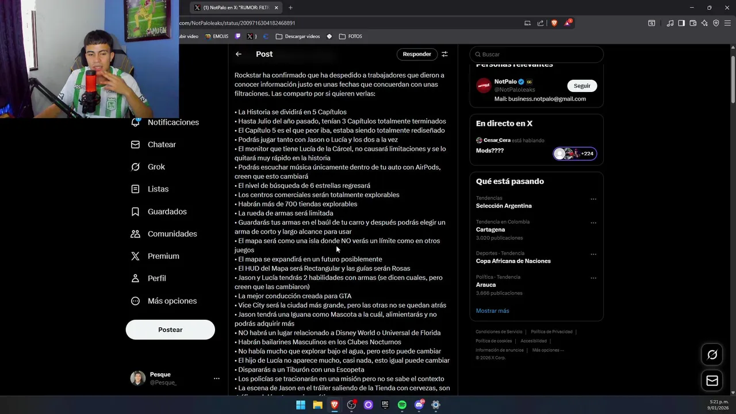The image size is (736, 414).
Task: Open Condiciones de Servicio link
Action: click(499, 332)
